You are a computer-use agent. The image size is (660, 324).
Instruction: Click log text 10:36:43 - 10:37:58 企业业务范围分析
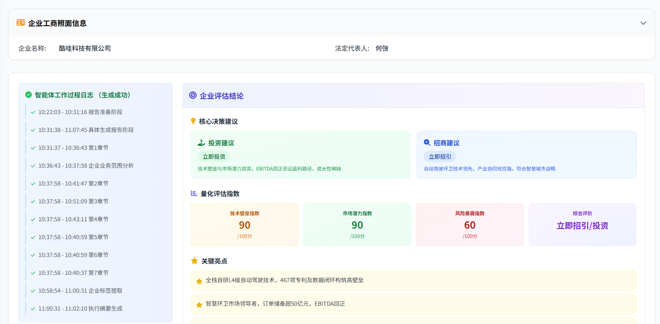tap(86, 166)
